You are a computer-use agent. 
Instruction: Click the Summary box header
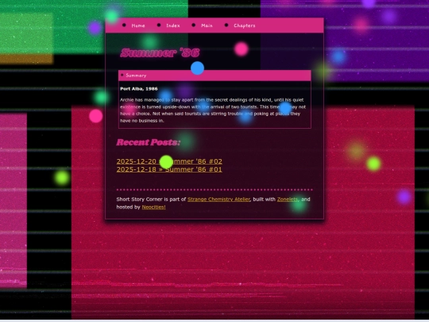pyautogui.click(x=214, y=76)
